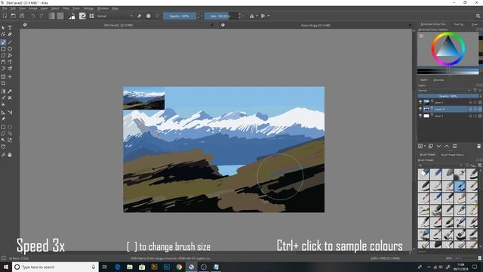Create a new document from toolbar
This screenshot has width=483, height=272.
point(5,16)
